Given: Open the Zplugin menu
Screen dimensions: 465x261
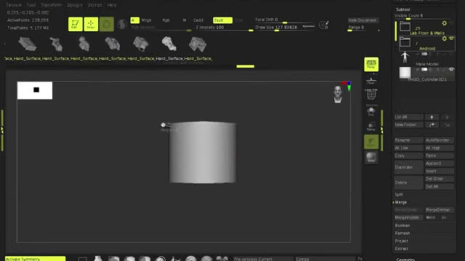Looking at the screenshot, I should click(74, 5).
